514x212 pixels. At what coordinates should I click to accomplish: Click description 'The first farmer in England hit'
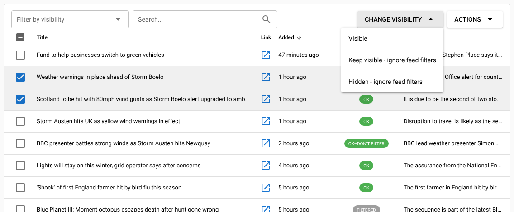(453, 188)
